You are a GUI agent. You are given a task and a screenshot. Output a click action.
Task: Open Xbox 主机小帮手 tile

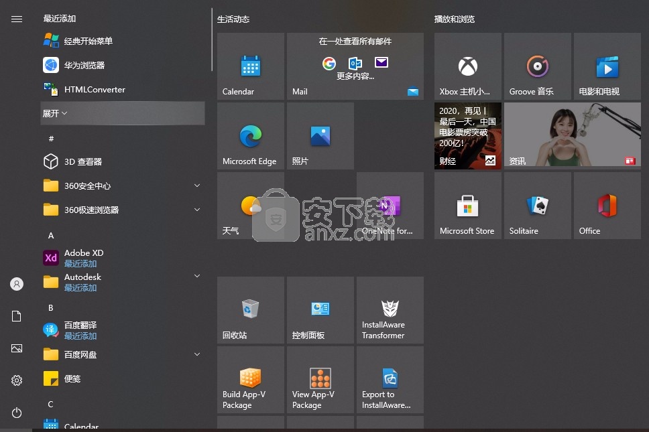click(x=468, y=66)
